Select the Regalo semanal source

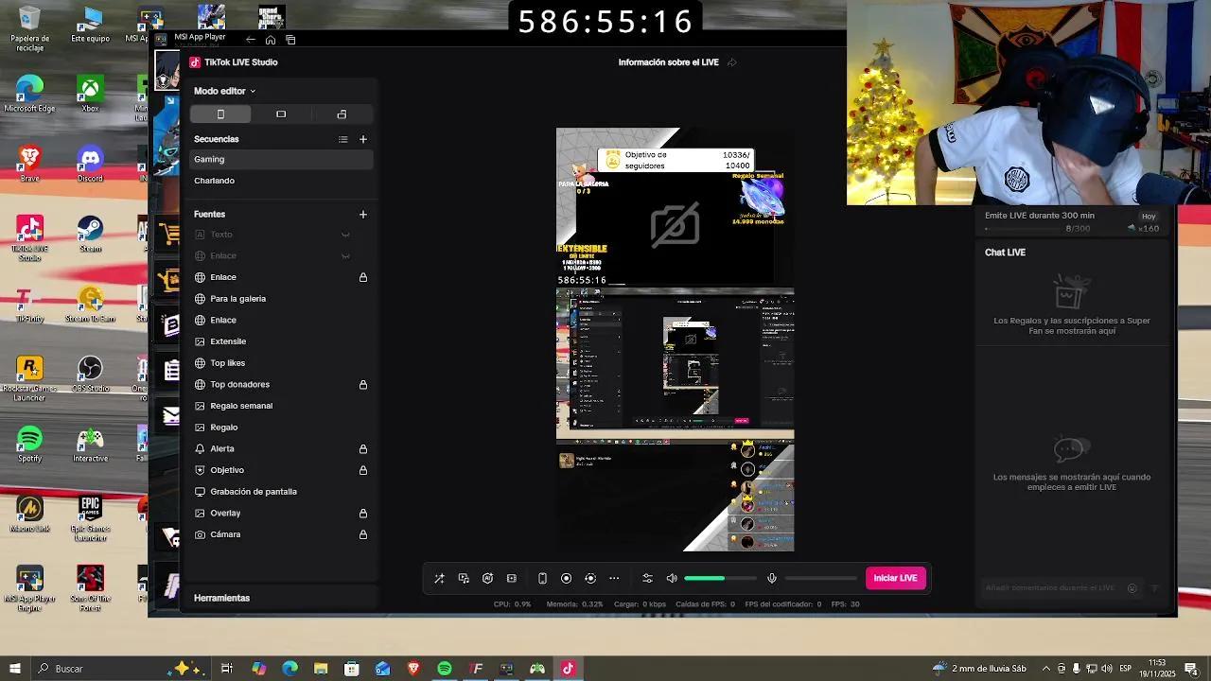click(281, 406)
